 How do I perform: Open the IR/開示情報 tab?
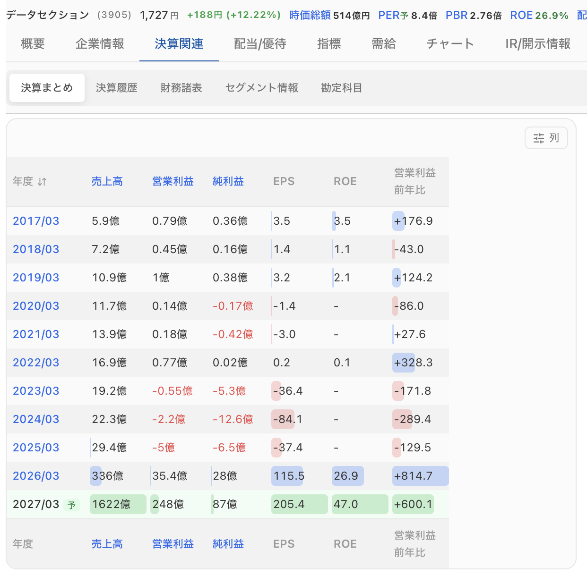point(538,44)
